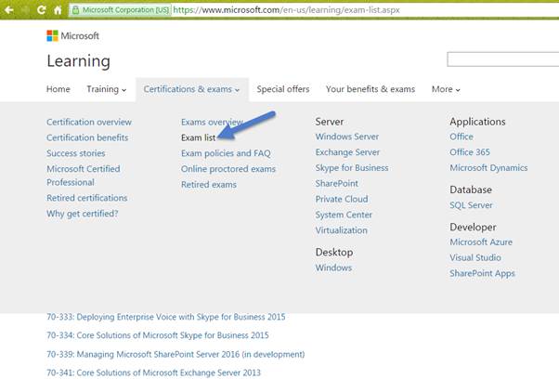Open Your benefits & exams item
The height and width of the screenshot is (379, 559).
coord(370,89)
